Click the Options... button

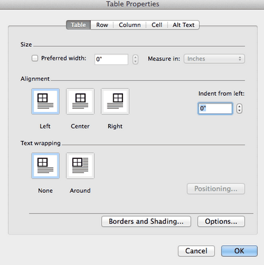[x=221, y=221]
